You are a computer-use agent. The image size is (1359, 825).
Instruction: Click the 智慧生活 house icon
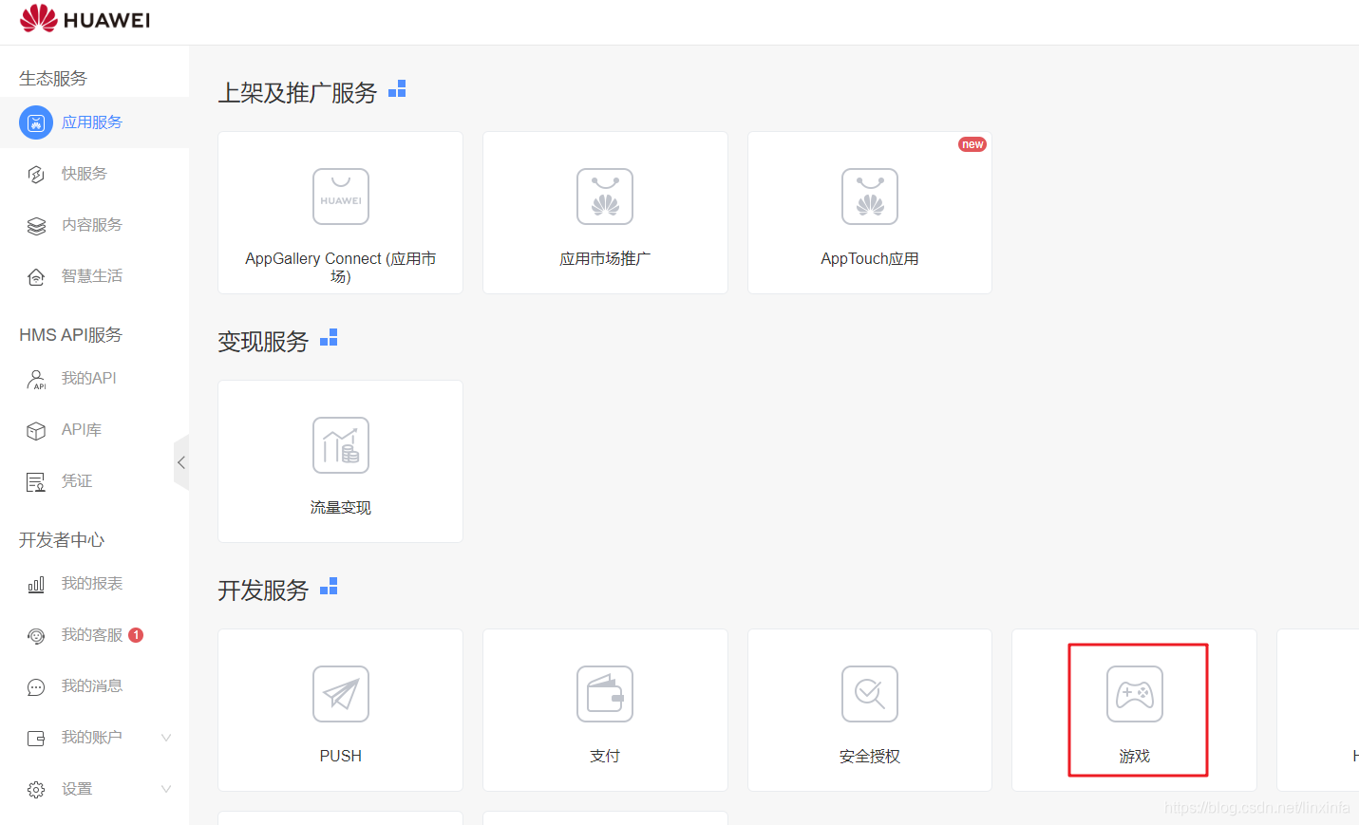[x=36, y=277]
